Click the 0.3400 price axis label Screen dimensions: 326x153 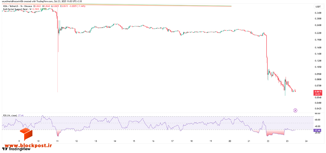318,13
